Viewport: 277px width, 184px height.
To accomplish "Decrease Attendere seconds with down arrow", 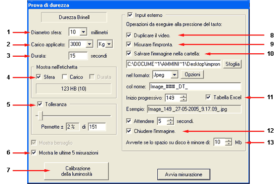I will pyautogui.click(x=170, y=123).
